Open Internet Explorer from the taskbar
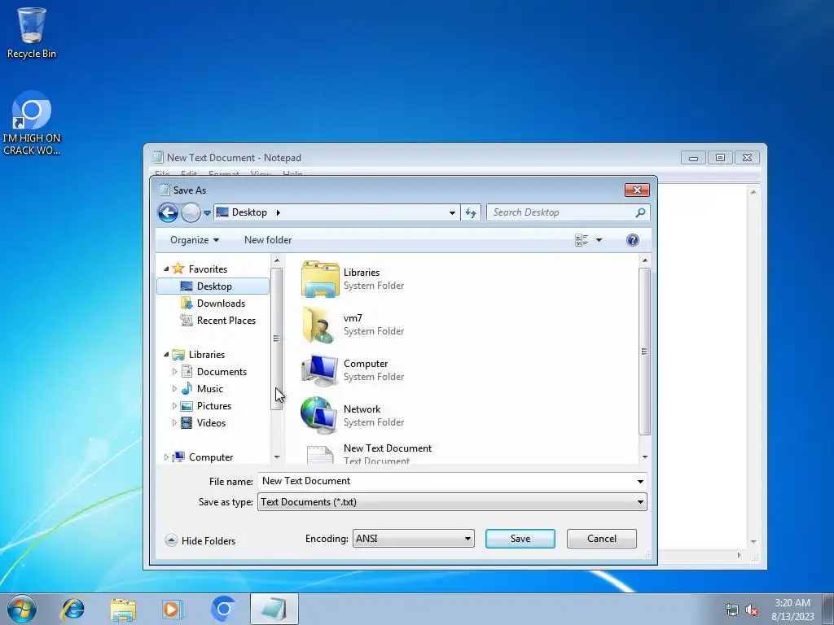This screenshot has height=625, width=834. point(72,609)
